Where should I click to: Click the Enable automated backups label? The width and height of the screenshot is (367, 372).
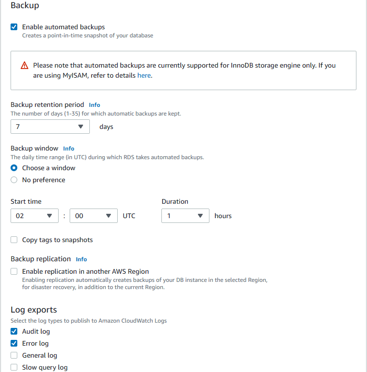[x=63, y=27]
